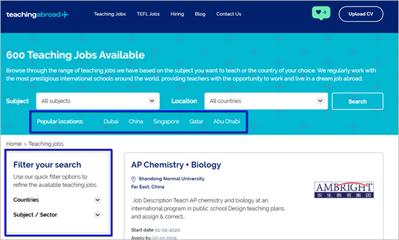The height and width of the screenshot is (240, 399).
Task: Click the Location dropdown chevron arrow
Action: [320, 101]
